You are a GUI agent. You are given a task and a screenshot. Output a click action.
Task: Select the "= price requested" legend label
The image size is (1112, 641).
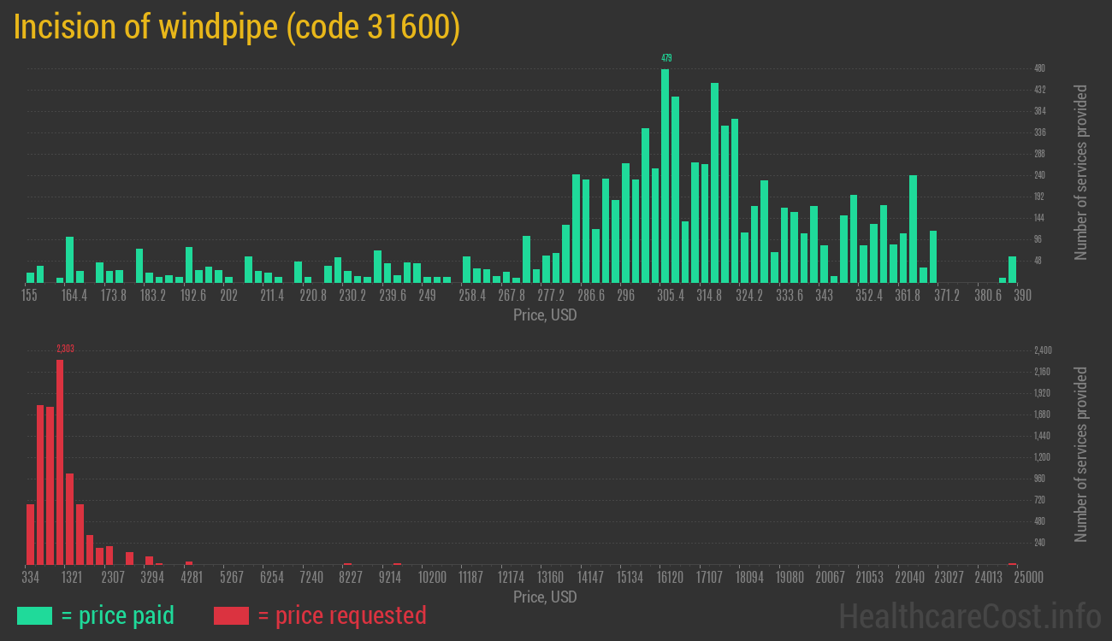[341, 615]
